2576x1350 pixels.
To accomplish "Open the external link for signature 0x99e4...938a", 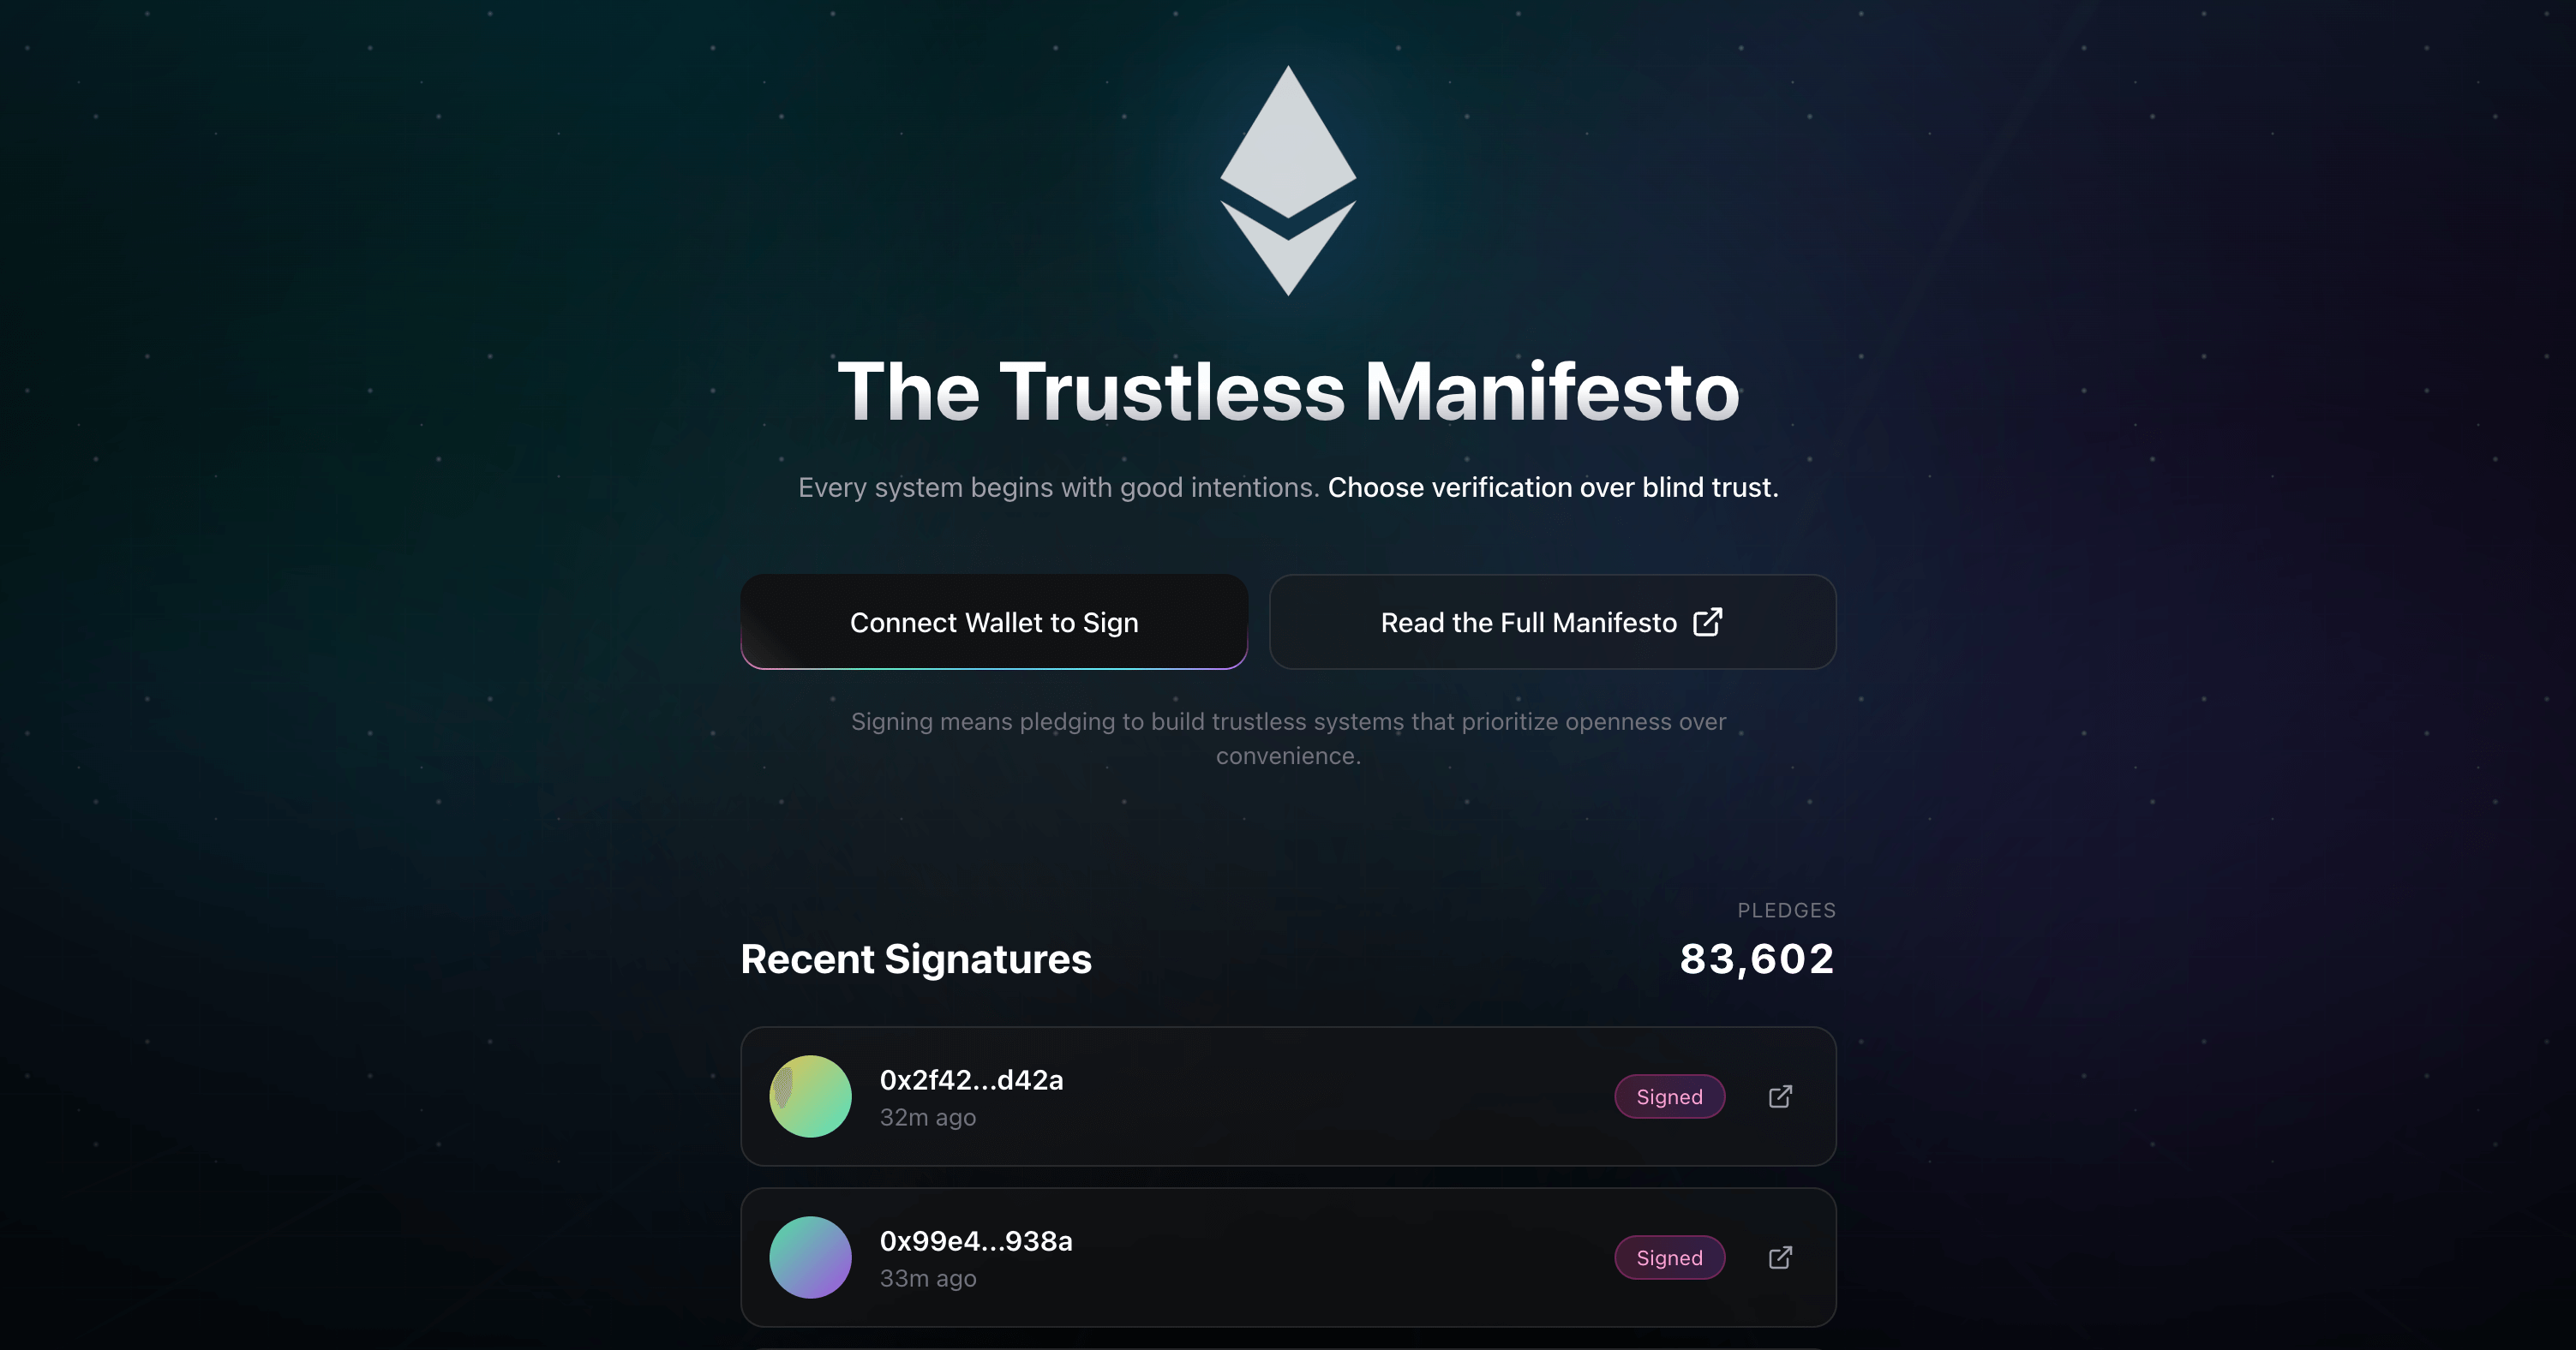I will (1780, 1257).
